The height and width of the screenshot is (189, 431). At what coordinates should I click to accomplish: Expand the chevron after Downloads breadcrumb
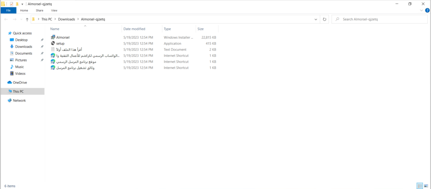tap(78, 19)
